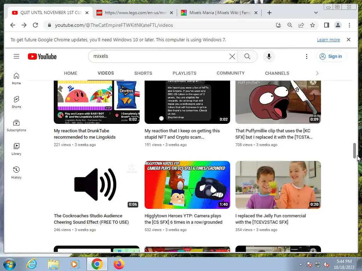Switch to lego.com tab

tap(135, 13)
